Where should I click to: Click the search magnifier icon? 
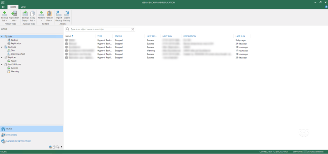pos(68,29)
